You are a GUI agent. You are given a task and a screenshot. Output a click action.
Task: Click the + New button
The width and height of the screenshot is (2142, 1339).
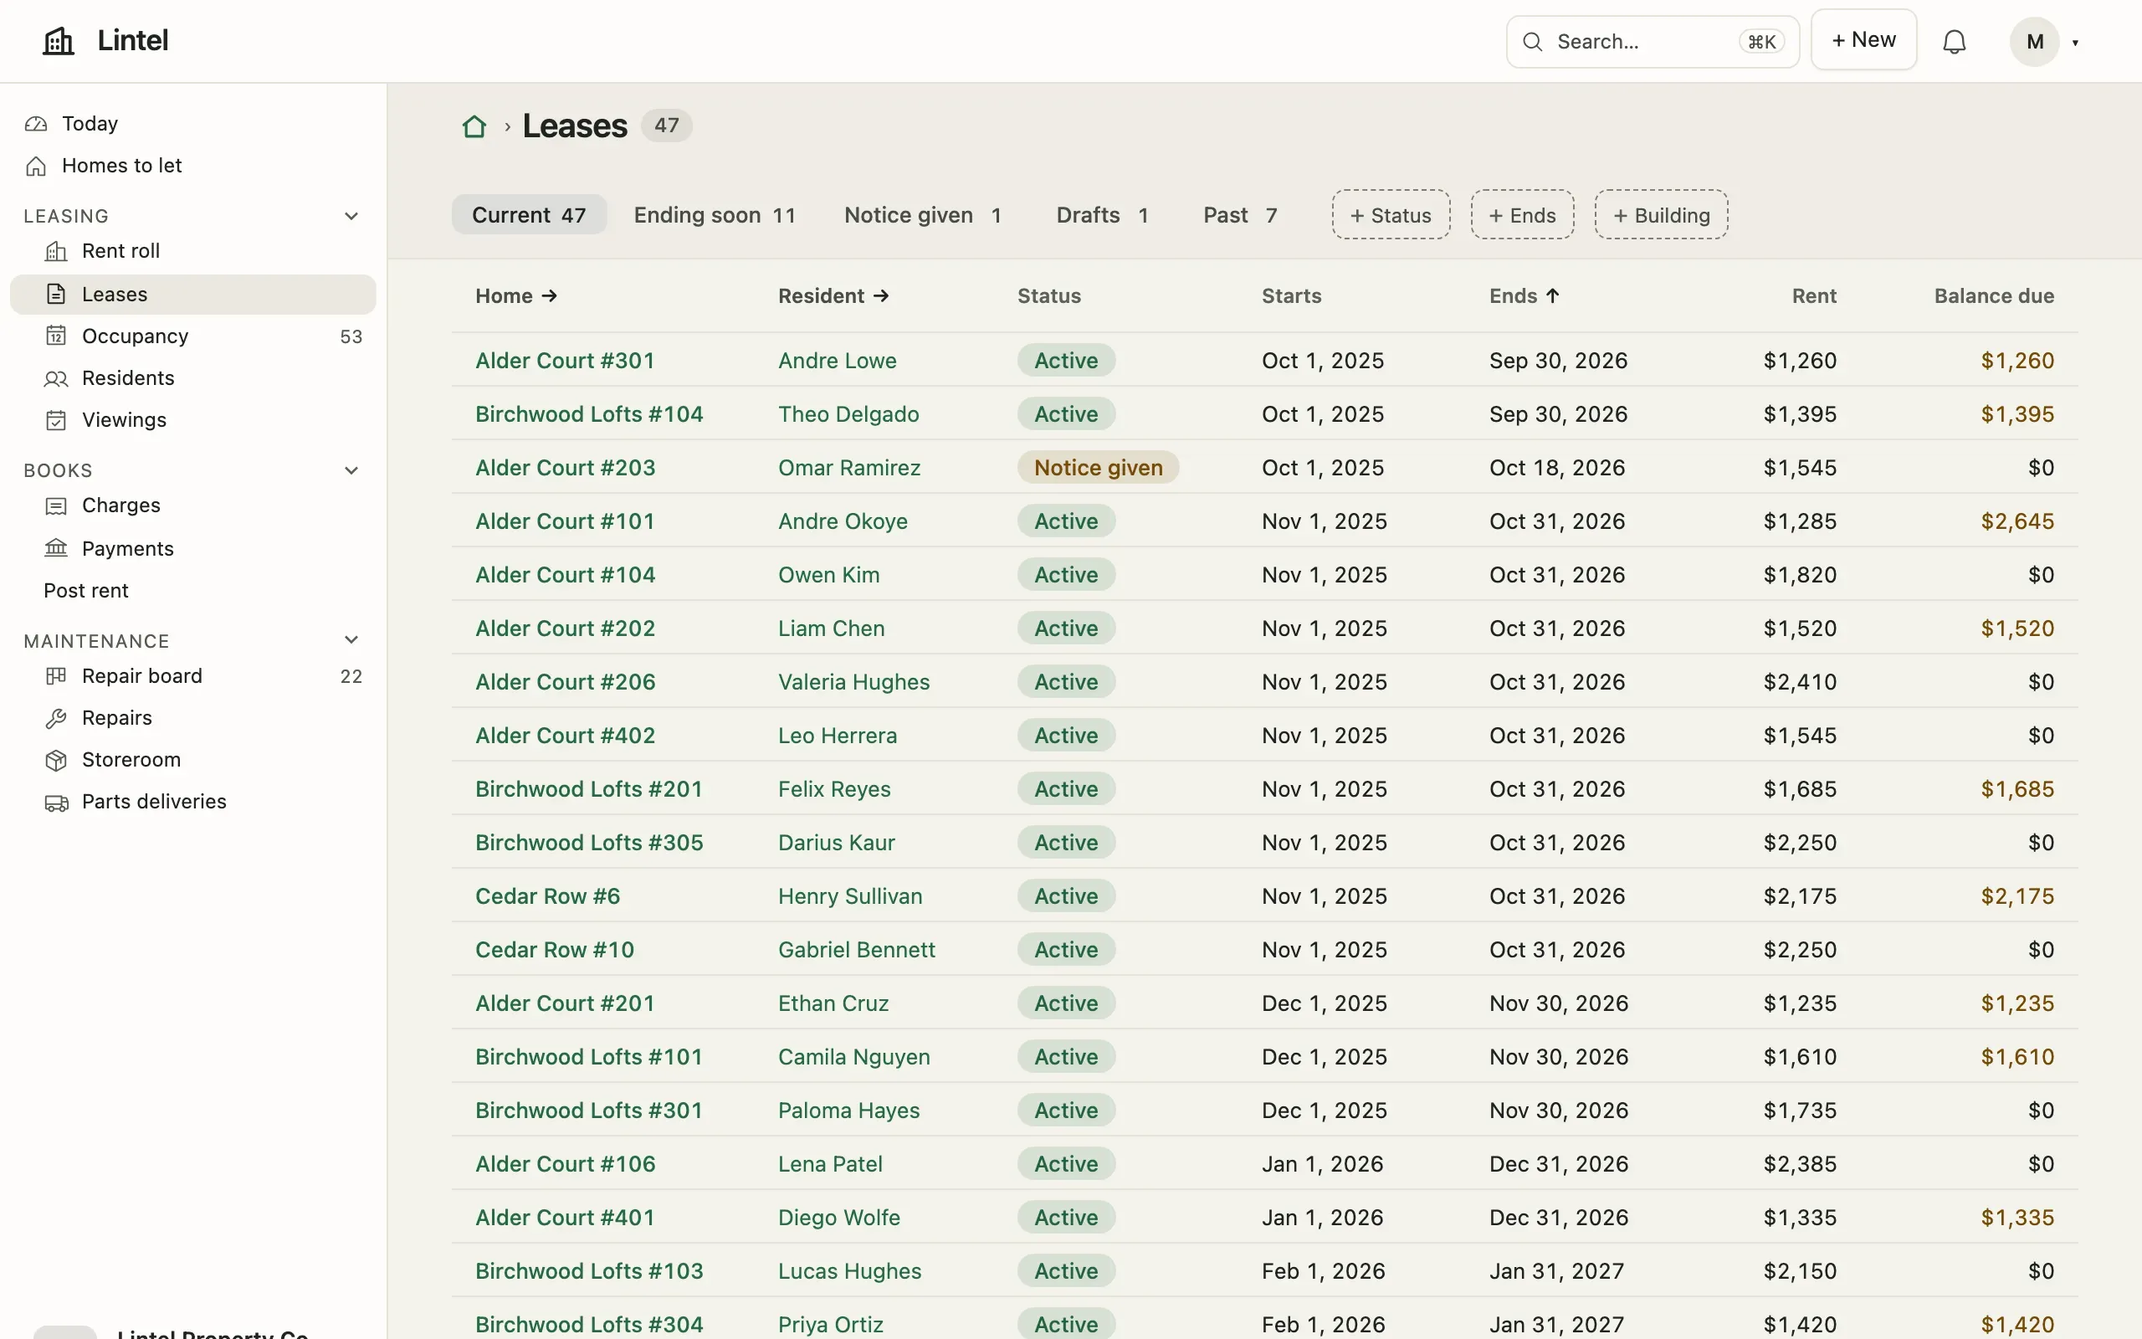point(1863,40)
